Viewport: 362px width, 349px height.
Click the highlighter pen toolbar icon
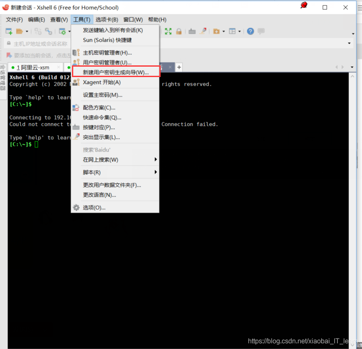coord(203,31)
